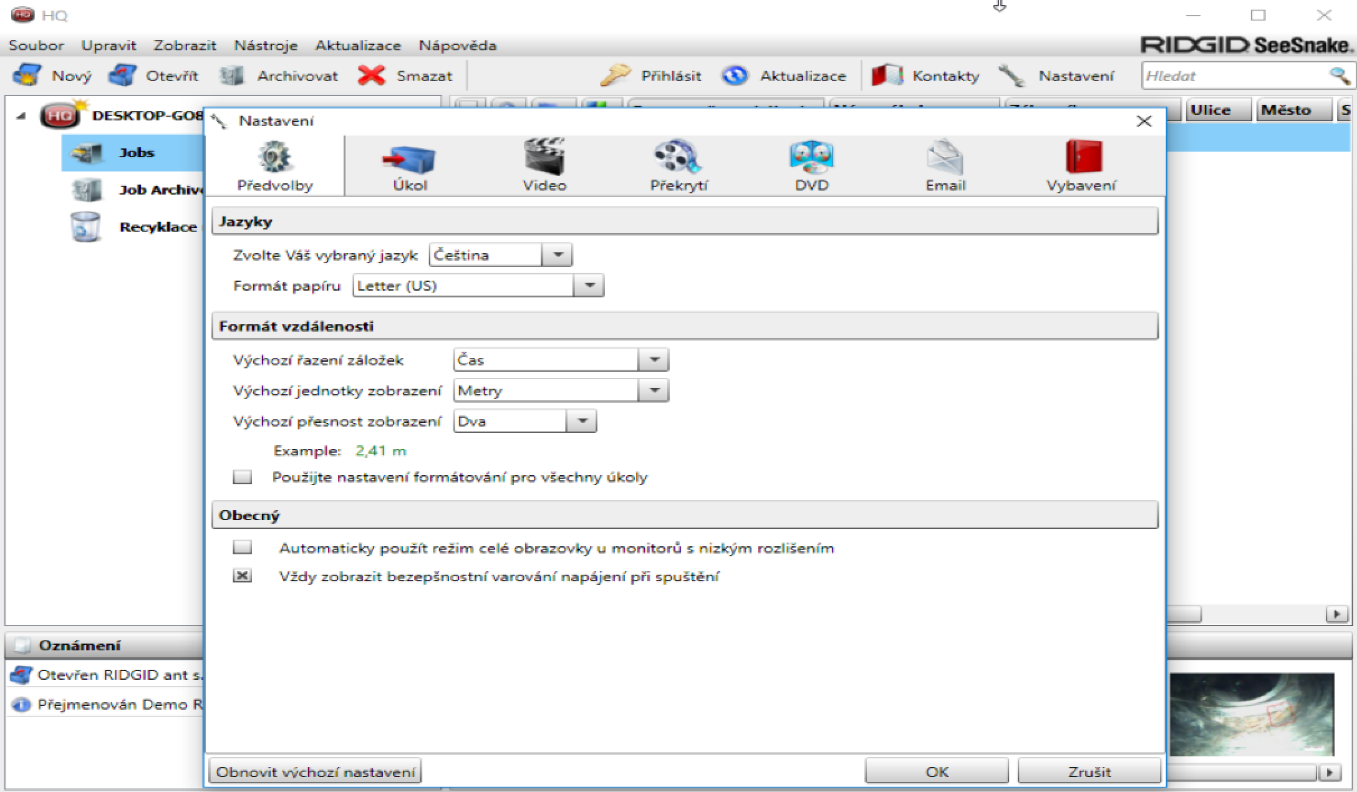The width and height of the screenshot is (1357, 792).
Task: Click the Přihlásit key icon
Action: tap(616, 75)
